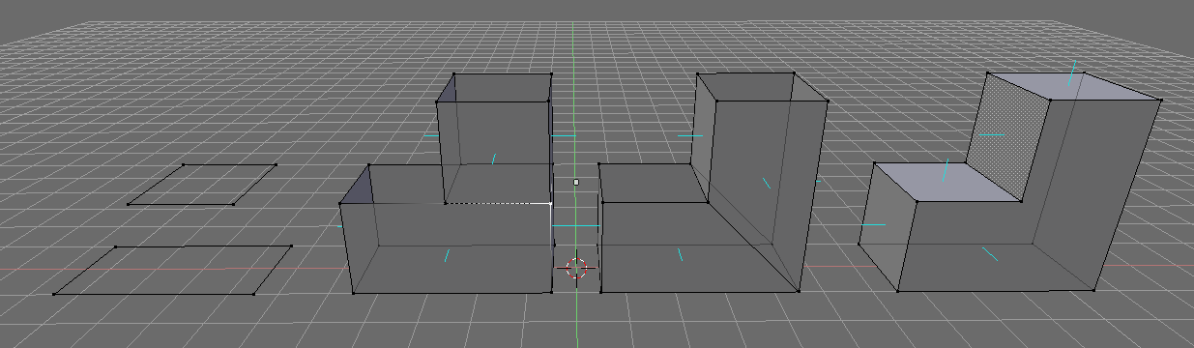1194x348 pixels.
Task: Select bottom-left vertex of flat rectangle outline
Action: coord(53,294)
